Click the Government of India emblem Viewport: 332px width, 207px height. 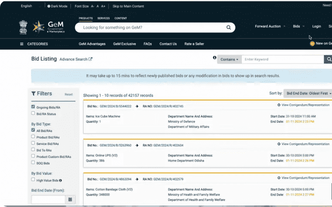23,27
